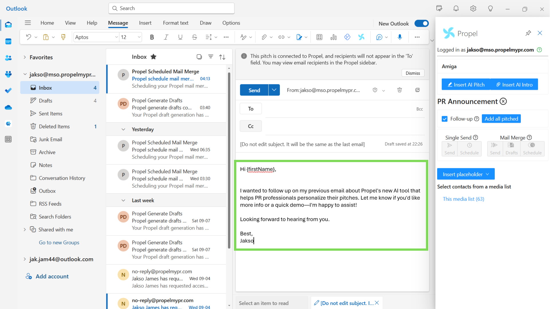The width and height of the screenshot is (550, 309).
Task: Open the Send options dropdown arrow
Action: coord(274,90)
